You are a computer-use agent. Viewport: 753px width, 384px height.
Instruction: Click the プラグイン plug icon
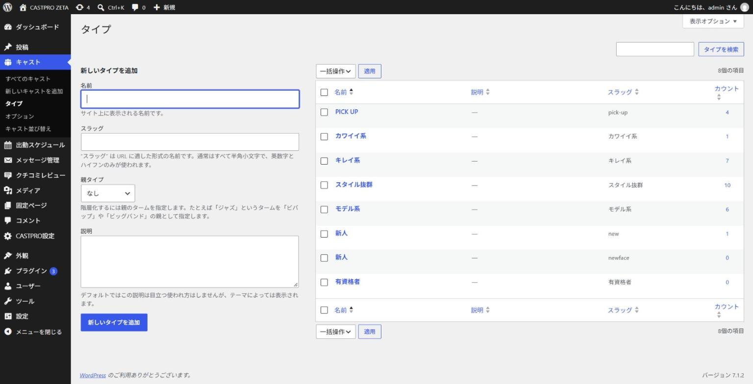(x=8, y=271)
